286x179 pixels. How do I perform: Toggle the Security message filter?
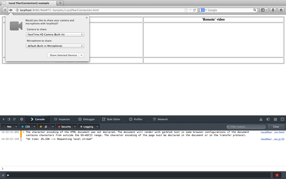click(65, 126)
